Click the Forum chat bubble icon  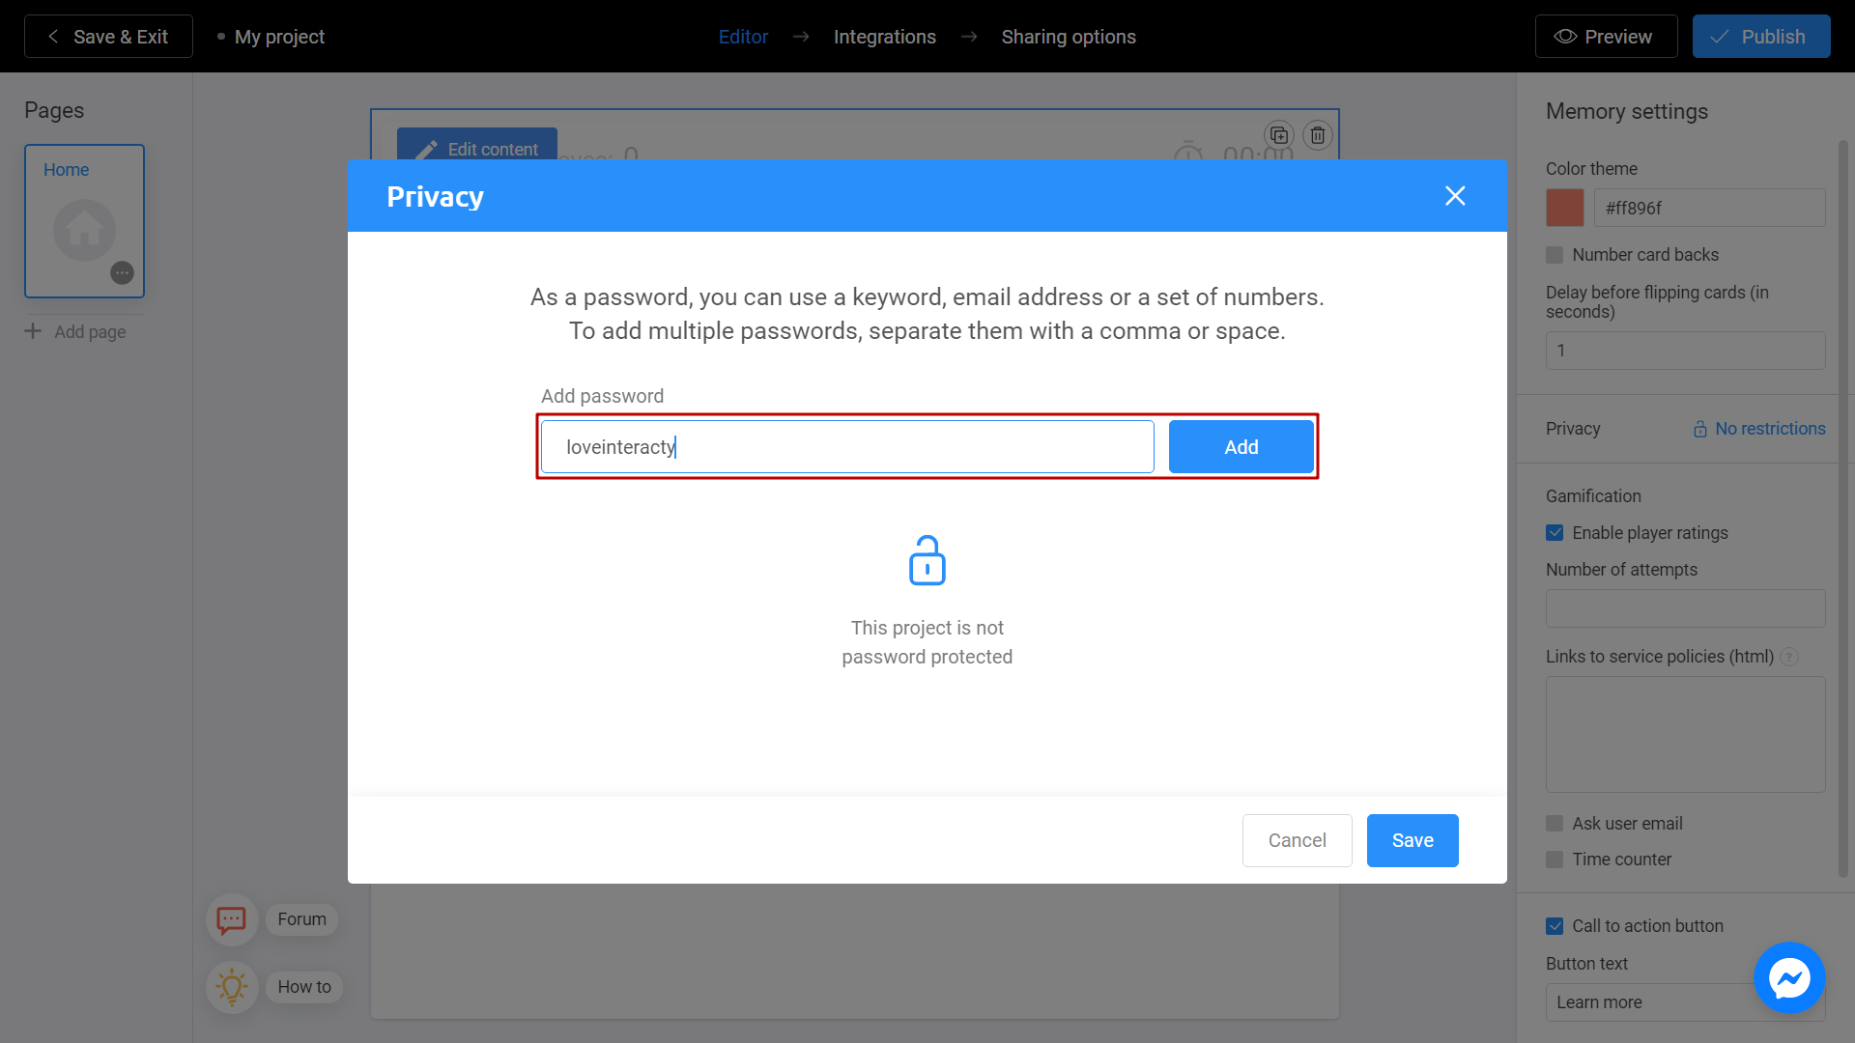[231, 918]
